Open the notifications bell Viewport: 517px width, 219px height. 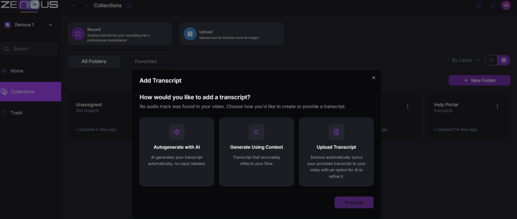(x=493, y=6)
